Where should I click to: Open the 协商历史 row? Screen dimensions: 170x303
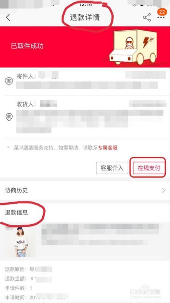pyautogui.click(x=85, y=191)
